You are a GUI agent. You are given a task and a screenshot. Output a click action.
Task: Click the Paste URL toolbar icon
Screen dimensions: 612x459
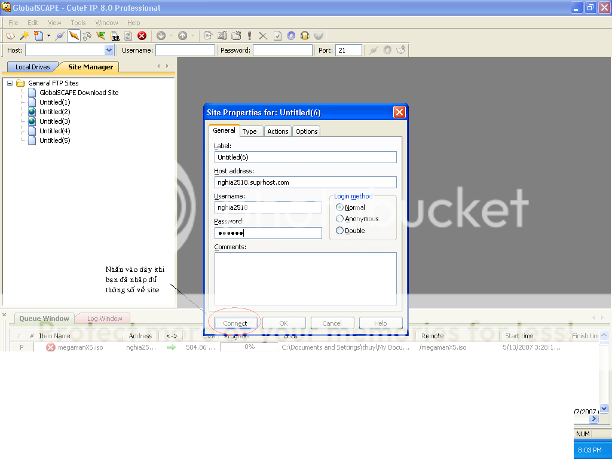[x=114, y=36]
